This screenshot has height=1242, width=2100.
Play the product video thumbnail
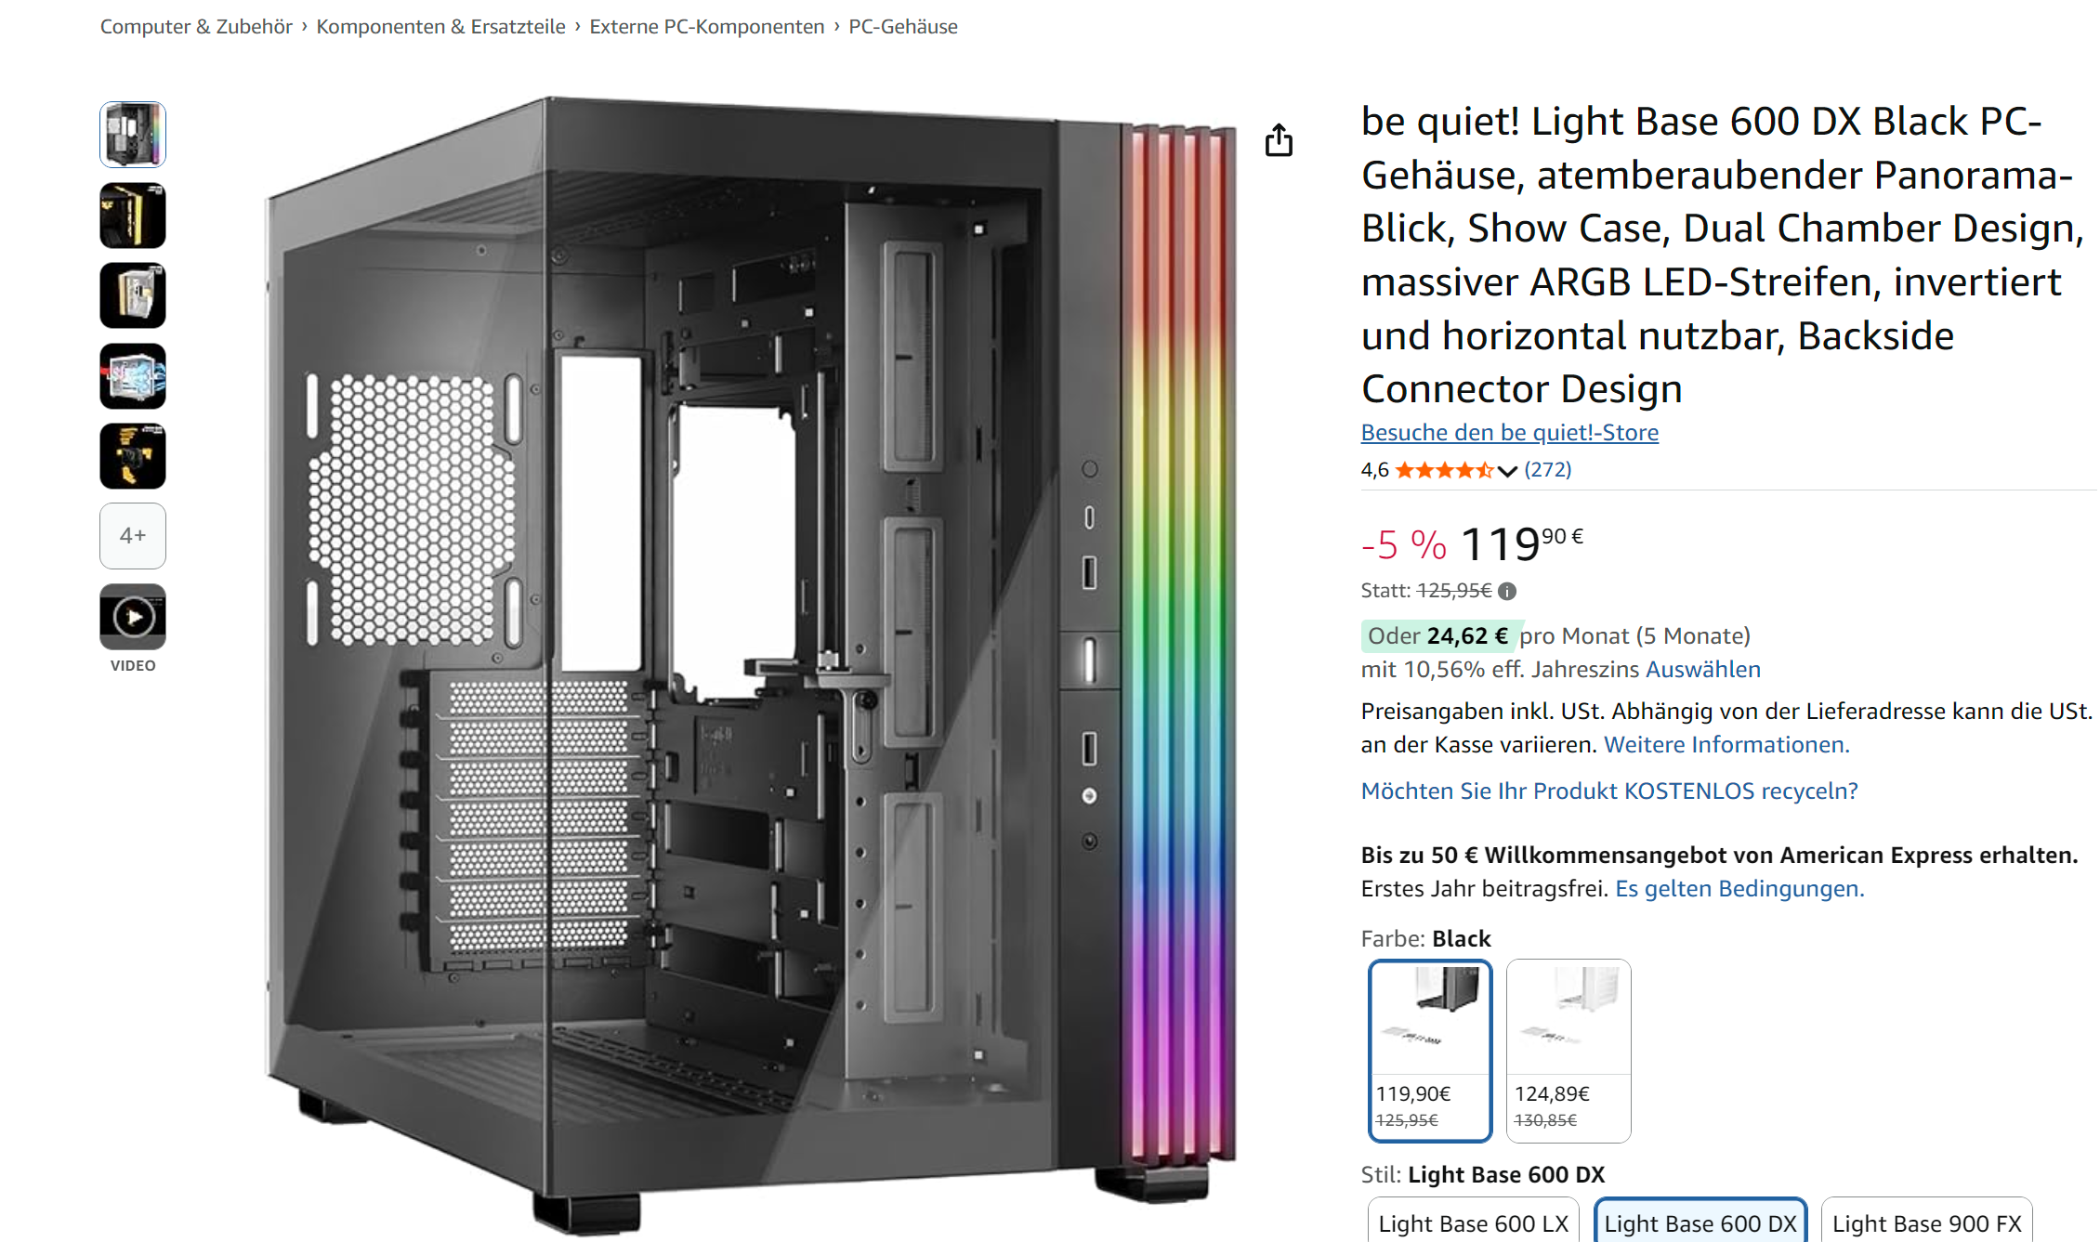coord(133,617)
